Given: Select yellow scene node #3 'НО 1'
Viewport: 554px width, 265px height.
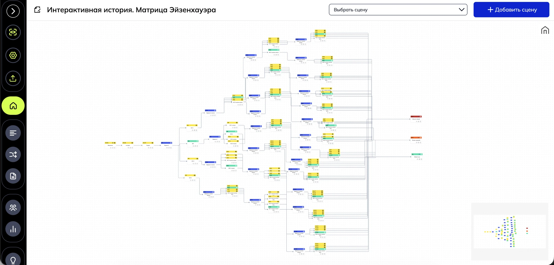Looking at the screenshot, I should (x=192, y=128).
